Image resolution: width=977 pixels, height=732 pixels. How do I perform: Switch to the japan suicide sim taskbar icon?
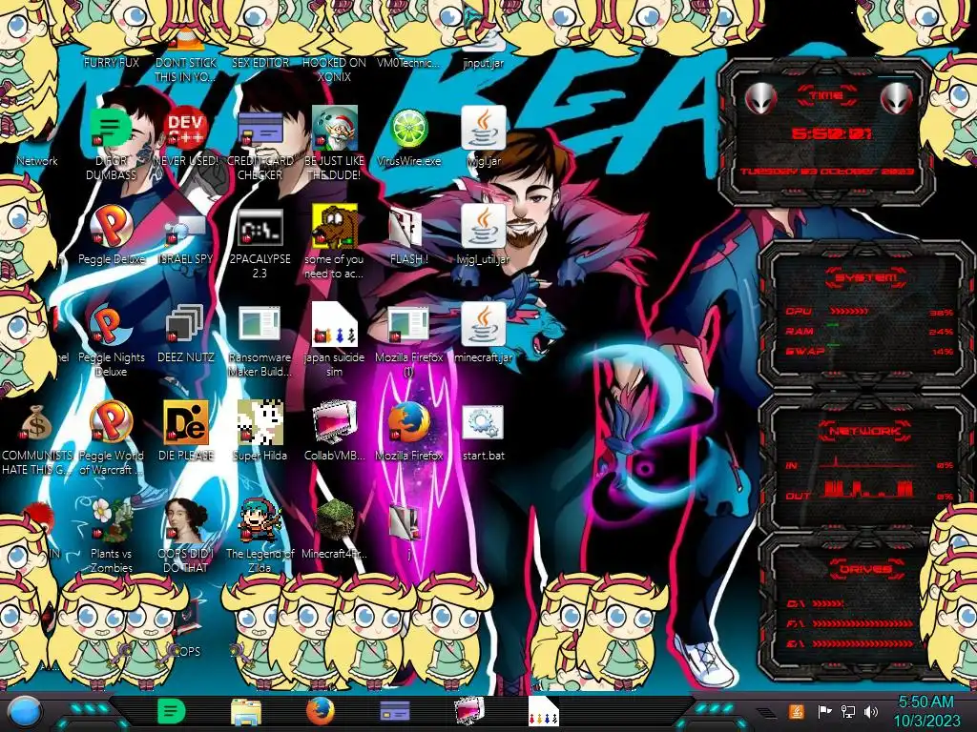click(x=543, y=711)
